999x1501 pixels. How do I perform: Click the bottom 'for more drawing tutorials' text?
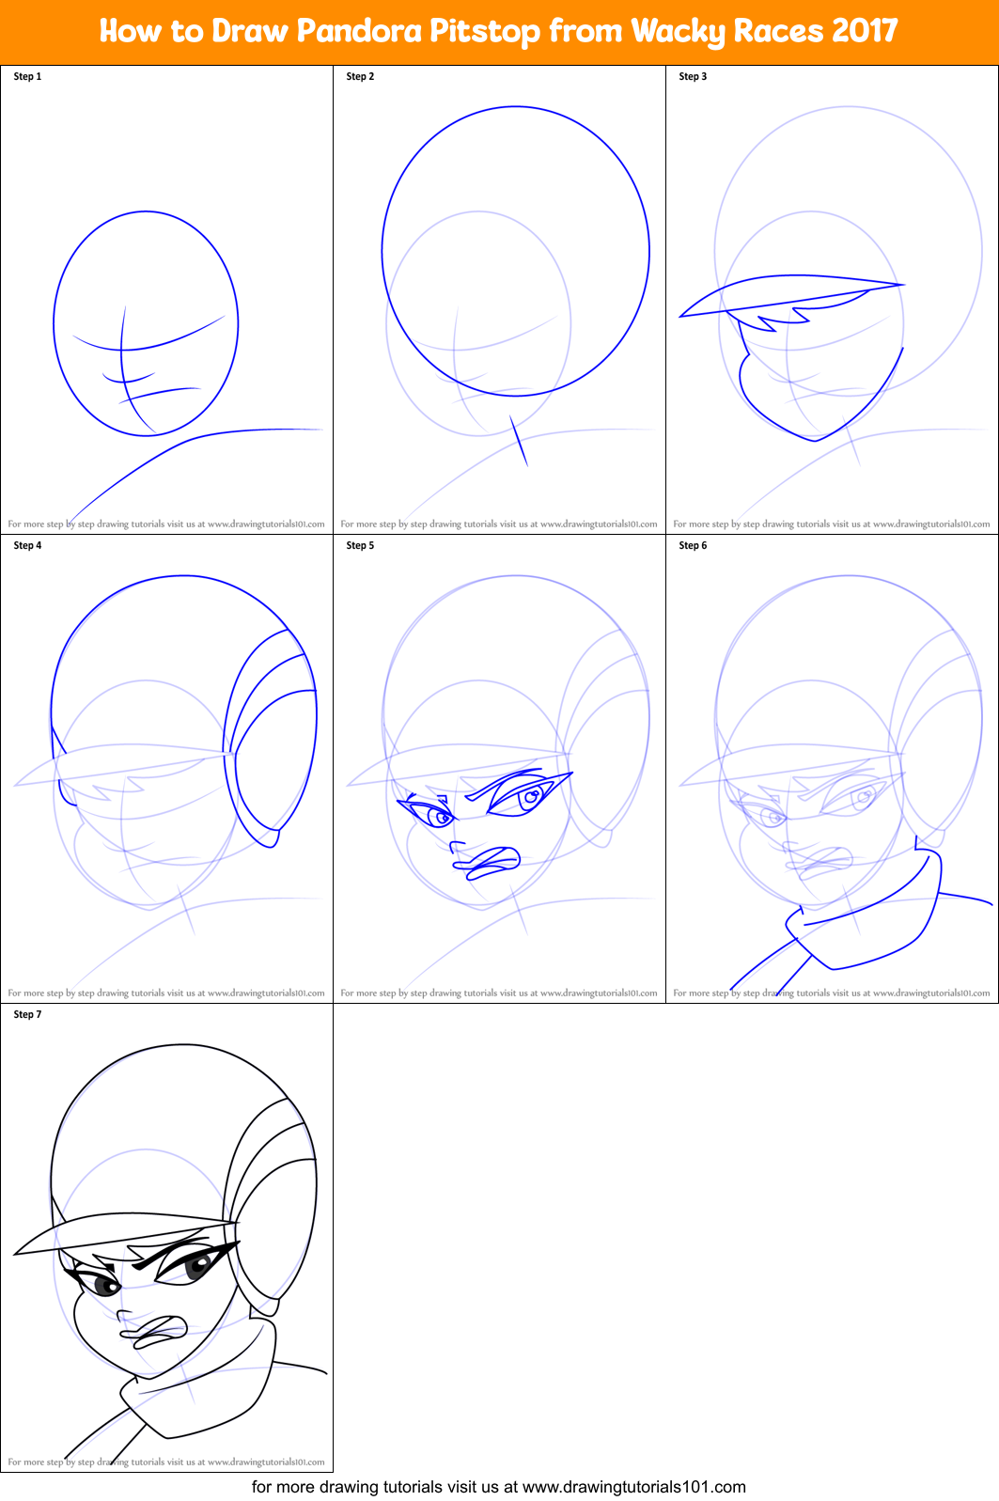tap(499, 1487)
